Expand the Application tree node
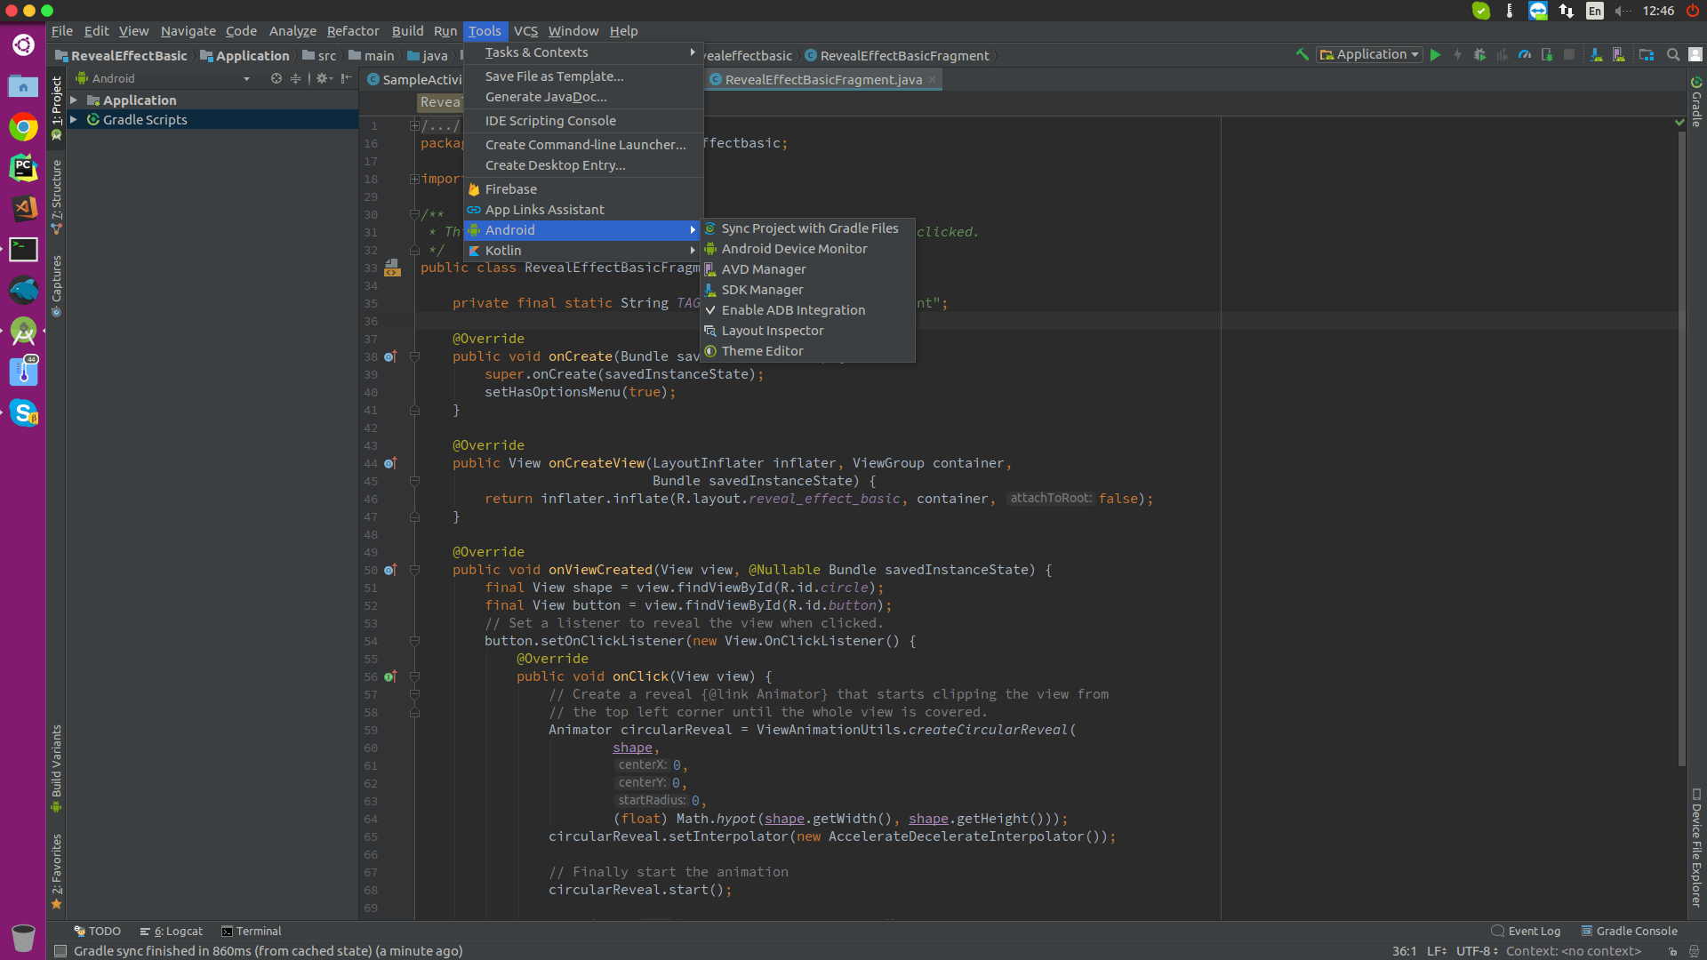This screenshot has width=1707, height=960. pos(74,100)
